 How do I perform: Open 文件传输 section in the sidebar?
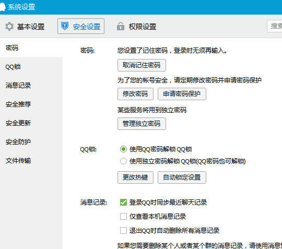pos(31,161)
